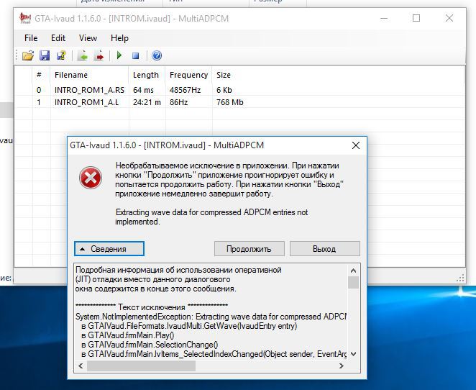The height and width of the screenshot is (390, 476).
Task: Click the System.NotImplementedException line in details
Action: tap(211, 317)
